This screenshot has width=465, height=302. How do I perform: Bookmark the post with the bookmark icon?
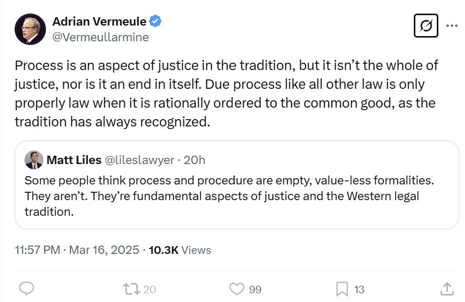(x=342, y=288)
